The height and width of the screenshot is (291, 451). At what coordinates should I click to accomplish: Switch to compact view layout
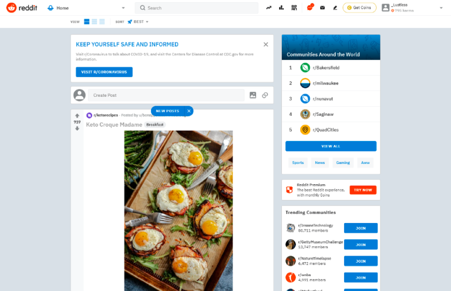102,22
